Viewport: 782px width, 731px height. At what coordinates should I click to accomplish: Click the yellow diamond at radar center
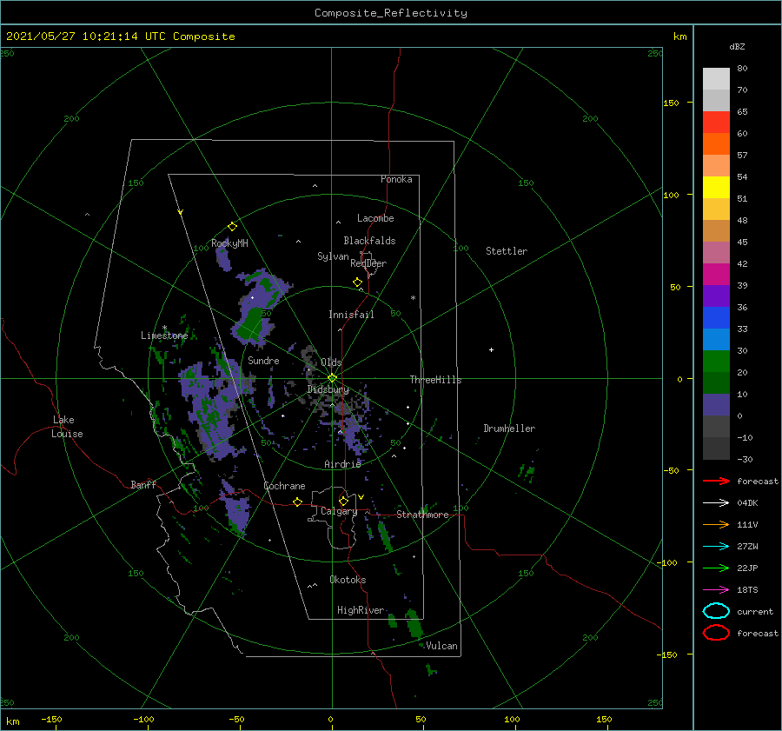(332, 378)
